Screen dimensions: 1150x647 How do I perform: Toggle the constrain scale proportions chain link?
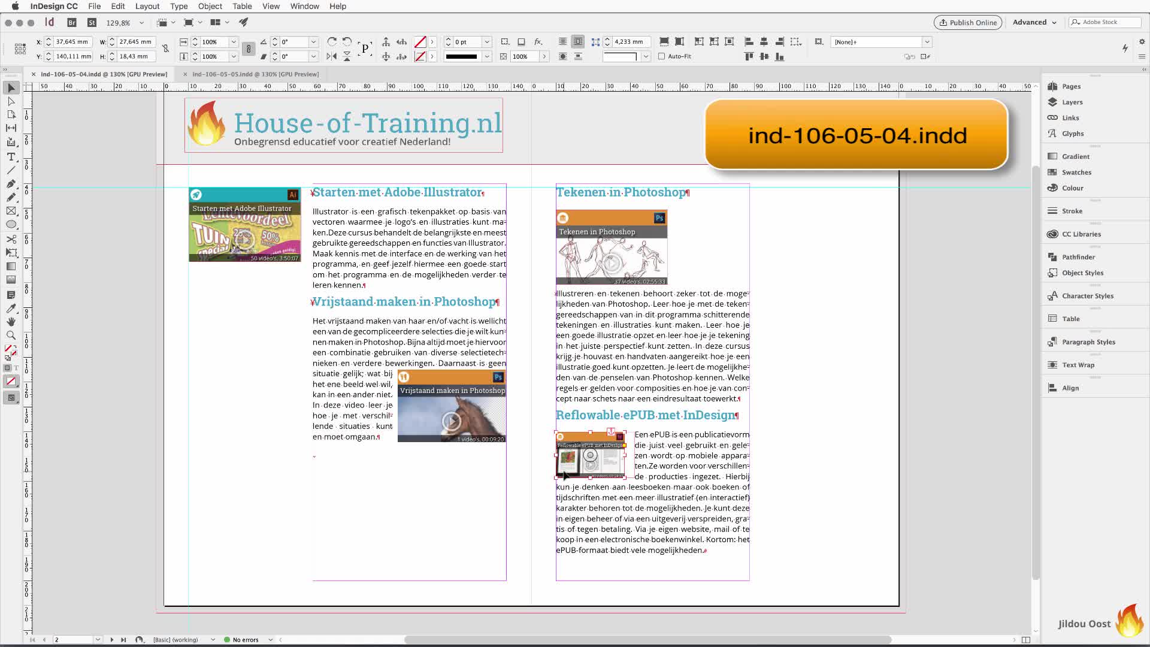pyautogui.click(x=249, y=49)
